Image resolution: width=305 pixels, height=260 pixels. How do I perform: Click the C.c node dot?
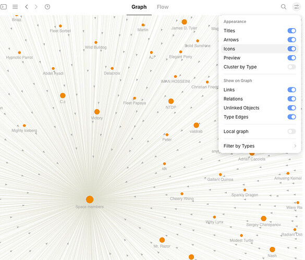[63, 95]
